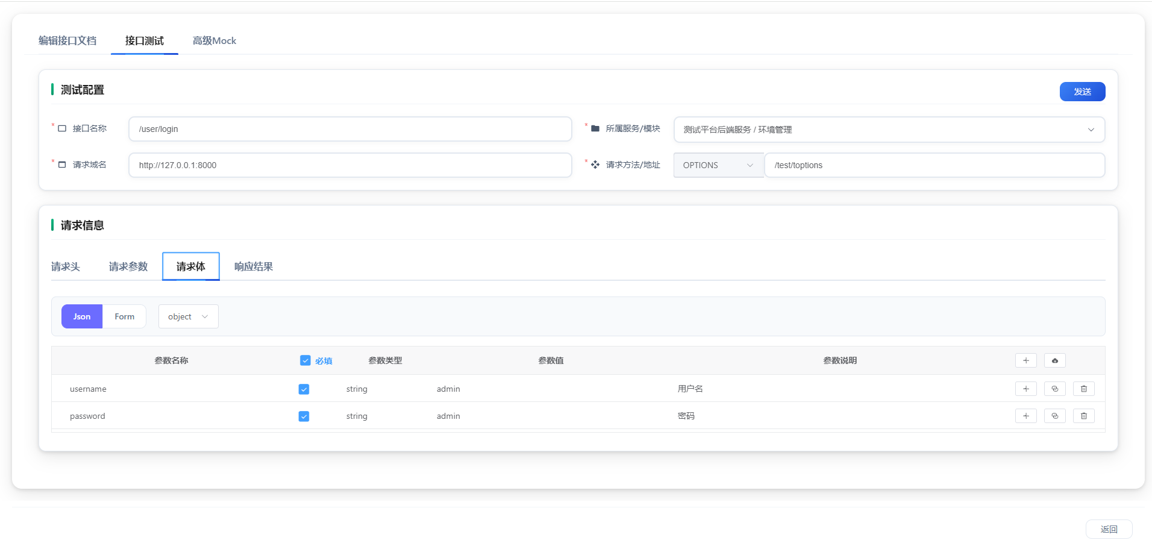Screen dimensions: 1152x546
Task: Open the OPTIONS request method dropdown
Action: click(x=718, y=165)
